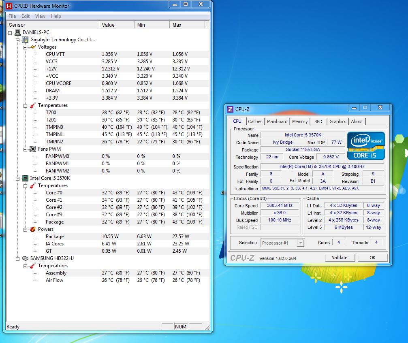This screenshot has width=408, height=343.
Task: Click the Core Speed 3603.44 MHz field
Action: (280, 205)
